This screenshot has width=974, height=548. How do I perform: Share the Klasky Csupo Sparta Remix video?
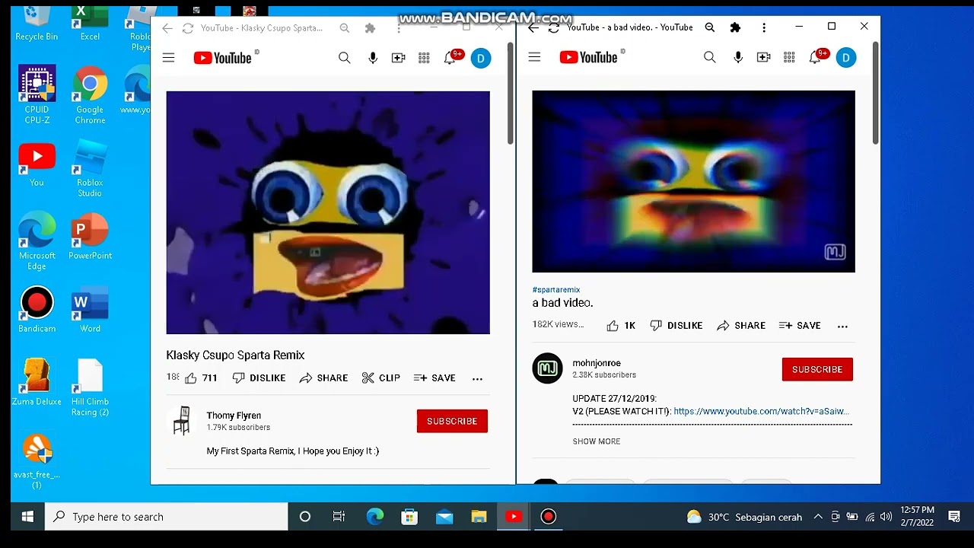click(323, 378)
